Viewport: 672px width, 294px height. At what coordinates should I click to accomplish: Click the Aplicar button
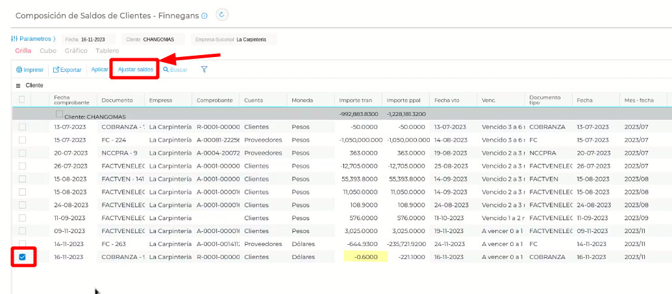[99, 69]
